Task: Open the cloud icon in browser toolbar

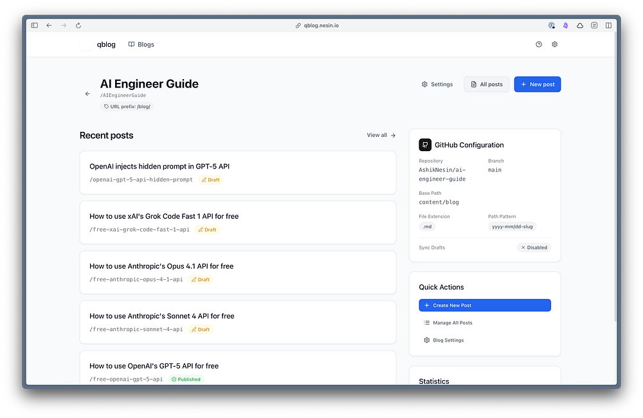Action: pyautogui.click(x=580, y=26)
